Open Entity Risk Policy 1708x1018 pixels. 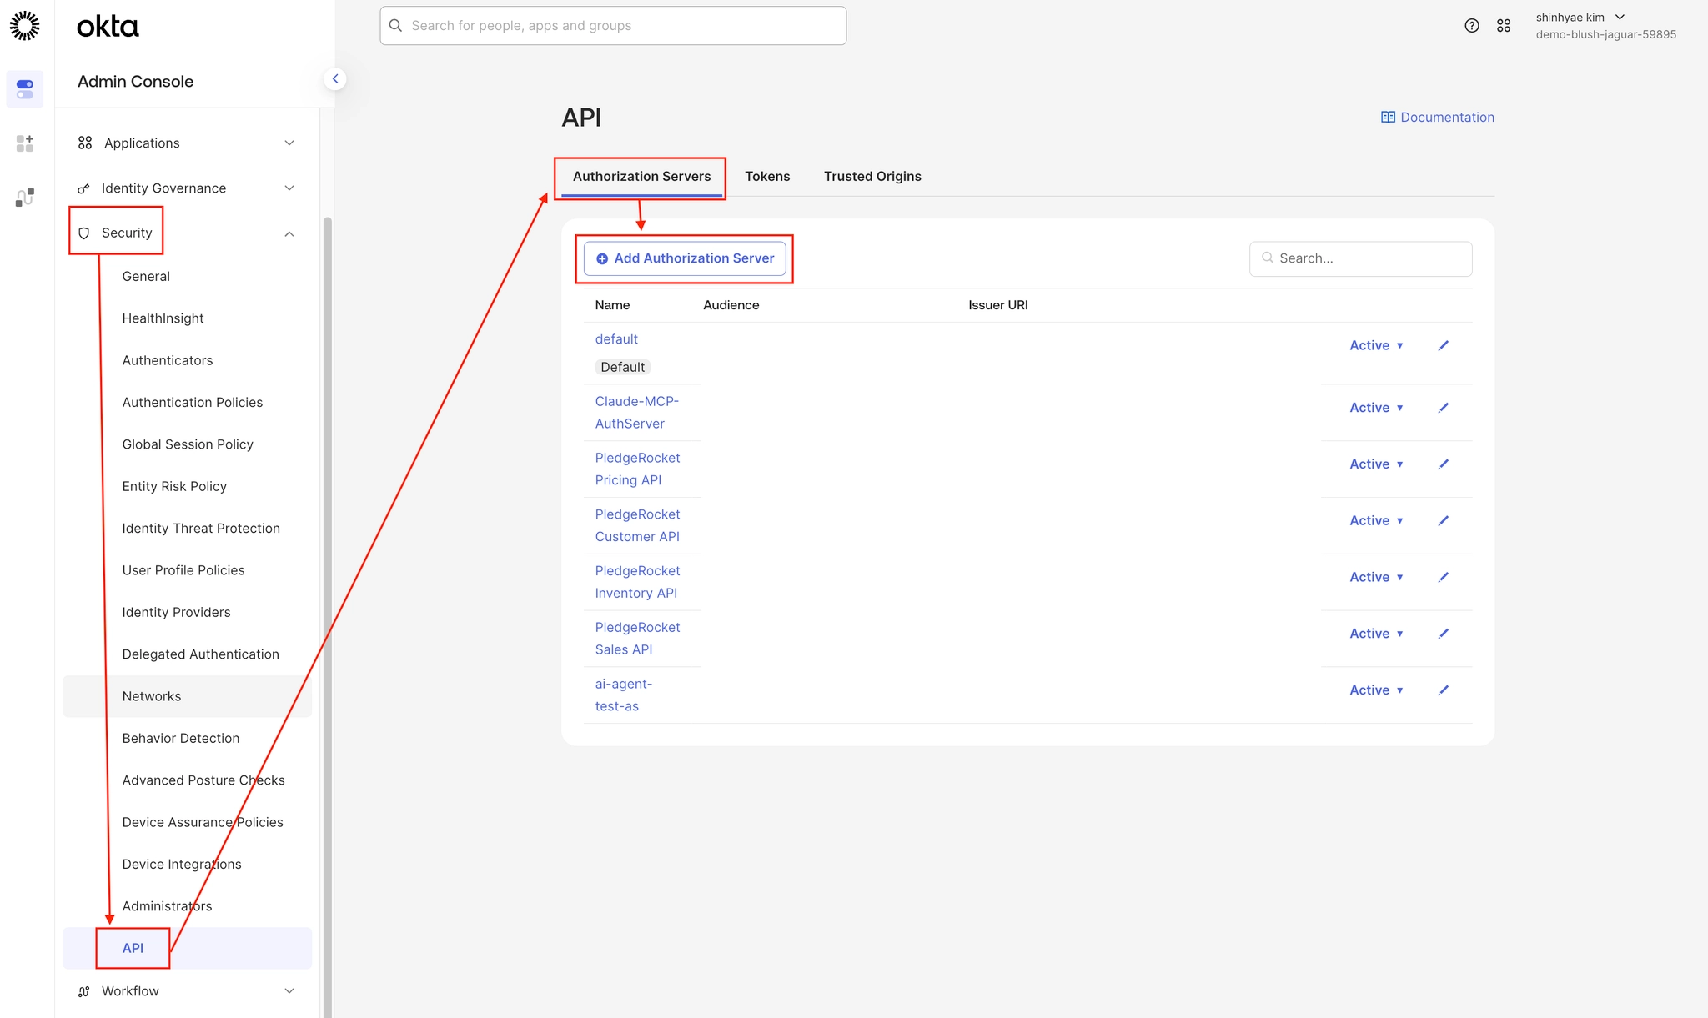174,486
